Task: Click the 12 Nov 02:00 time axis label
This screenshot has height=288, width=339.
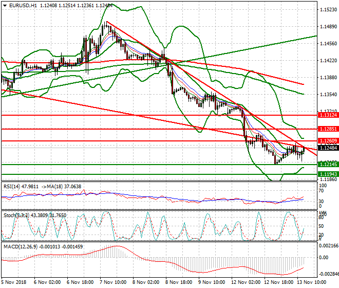Action: 246,282
